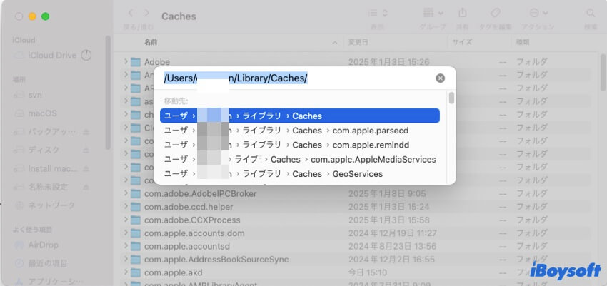Choose the com.apple.parsecd suggestion
Viewport: 607px width, 286px height.
click(300, 131)
